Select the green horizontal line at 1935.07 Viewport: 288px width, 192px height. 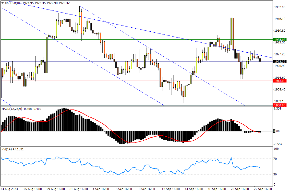pos(154,39)
